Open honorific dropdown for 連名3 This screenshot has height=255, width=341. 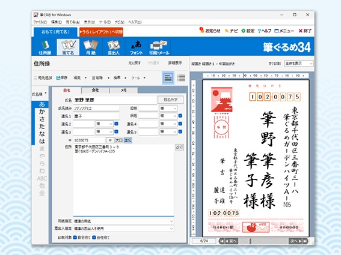[x=105, y=131]
